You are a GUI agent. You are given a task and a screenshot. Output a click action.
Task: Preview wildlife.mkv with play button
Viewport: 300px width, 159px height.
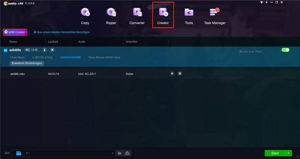point(172,74)
